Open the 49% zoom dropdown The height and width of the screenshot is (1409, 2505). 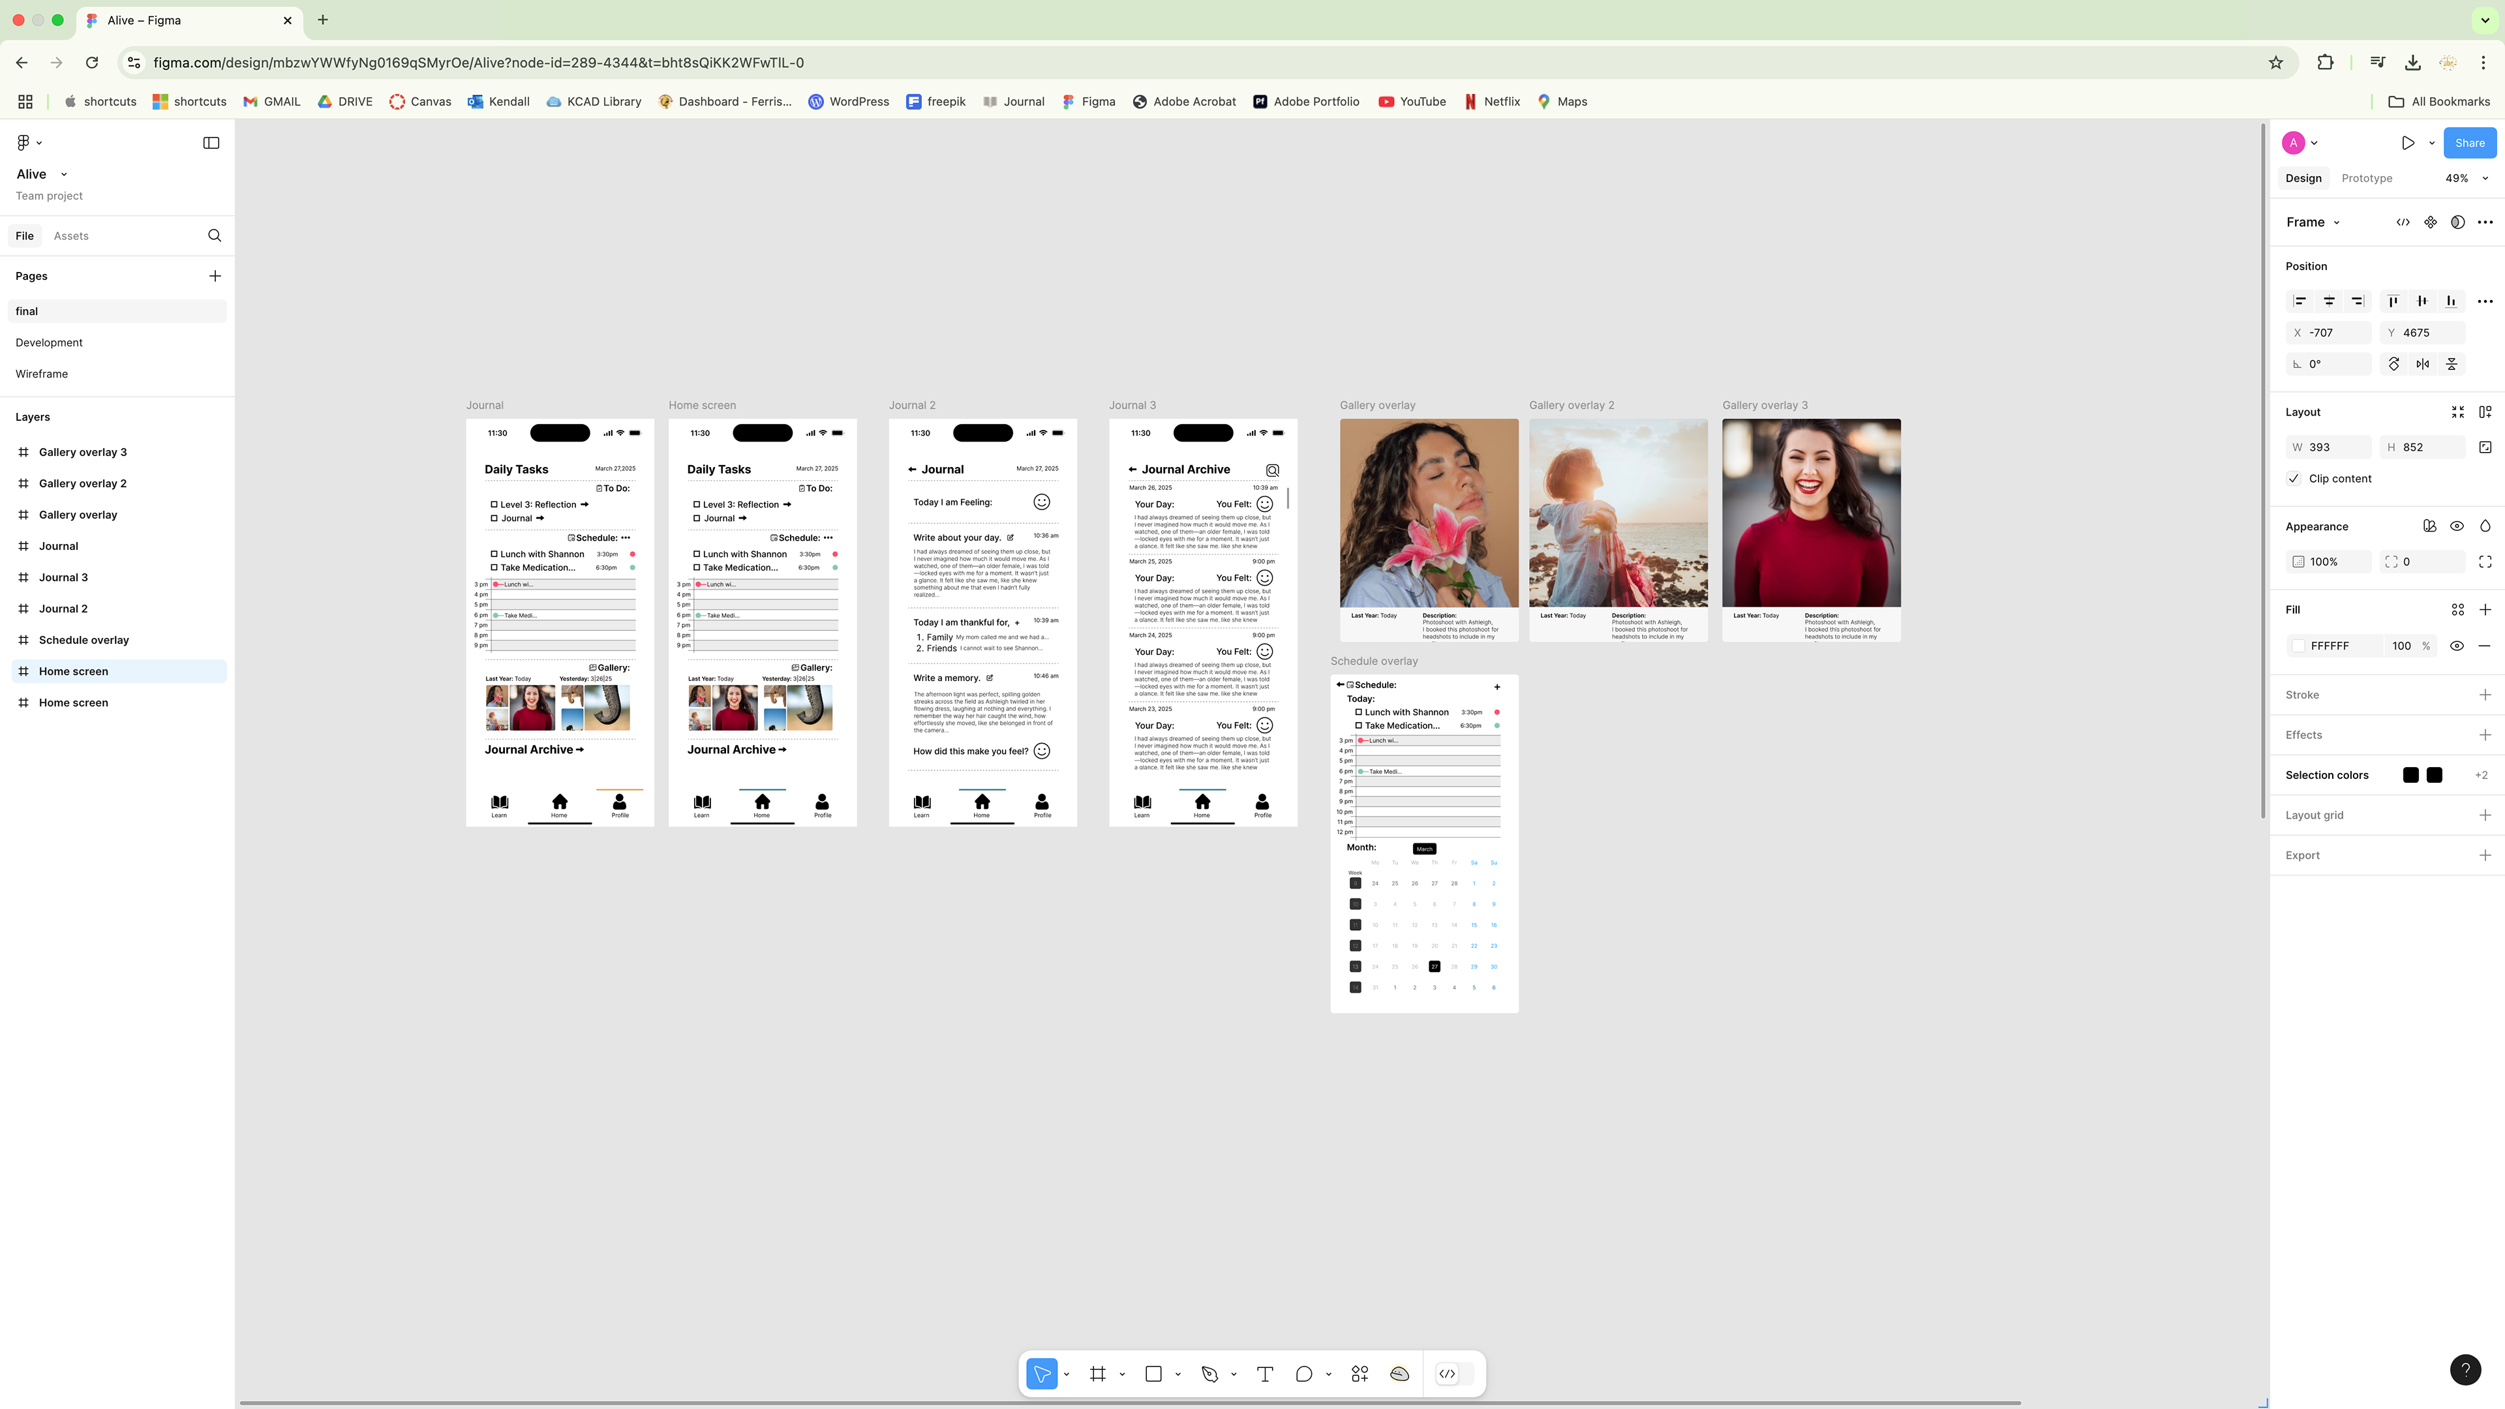pyautogui.click(x=2465, y=178)
